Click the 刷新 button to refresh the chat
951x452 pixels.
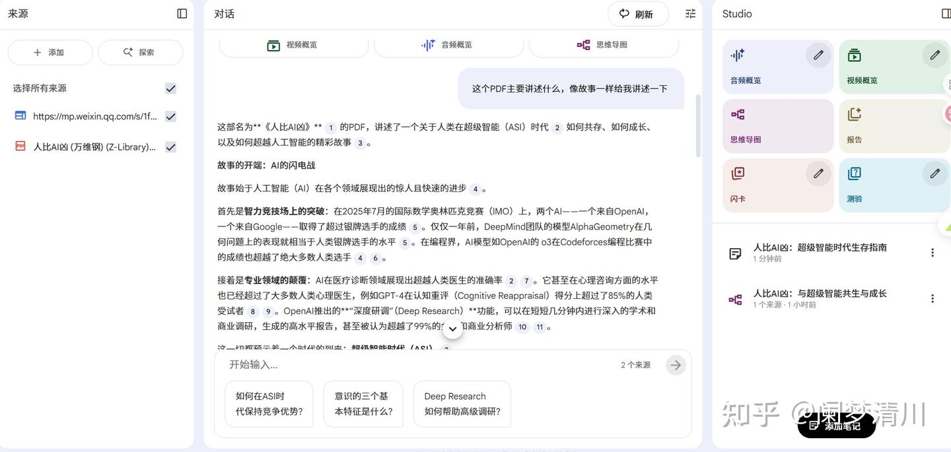[637, 13]
